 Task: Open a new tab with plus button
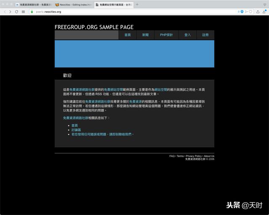click(x=137, y=5)
